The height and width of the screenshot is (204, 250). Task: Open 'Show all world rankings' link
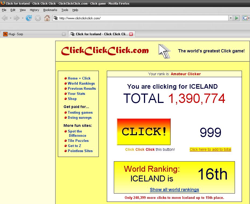tap(174, 189)
